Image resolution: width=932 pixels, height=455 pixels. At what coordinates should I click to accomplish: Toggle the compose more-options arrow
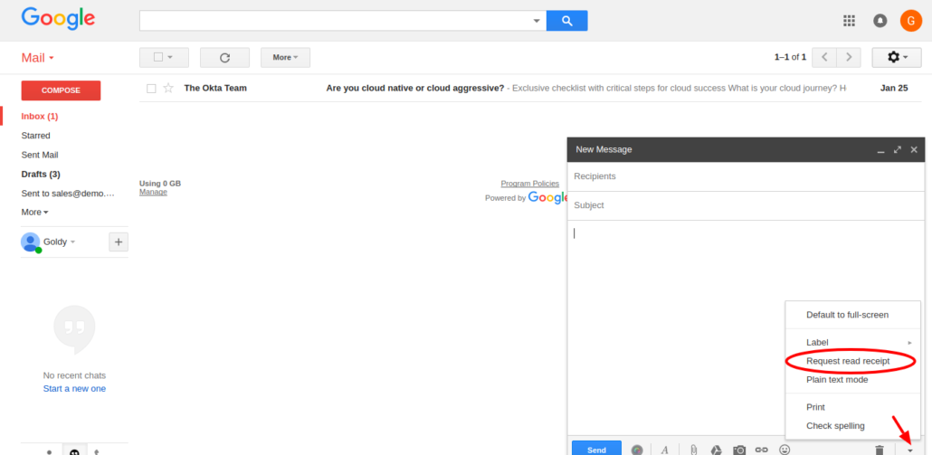pyautogui.click(x=910, y=450)
